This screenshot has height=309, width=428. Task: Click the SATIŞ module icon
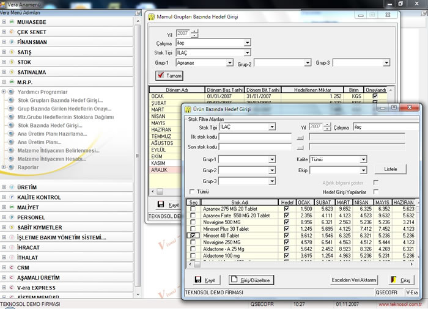click(x=12, y=52)
